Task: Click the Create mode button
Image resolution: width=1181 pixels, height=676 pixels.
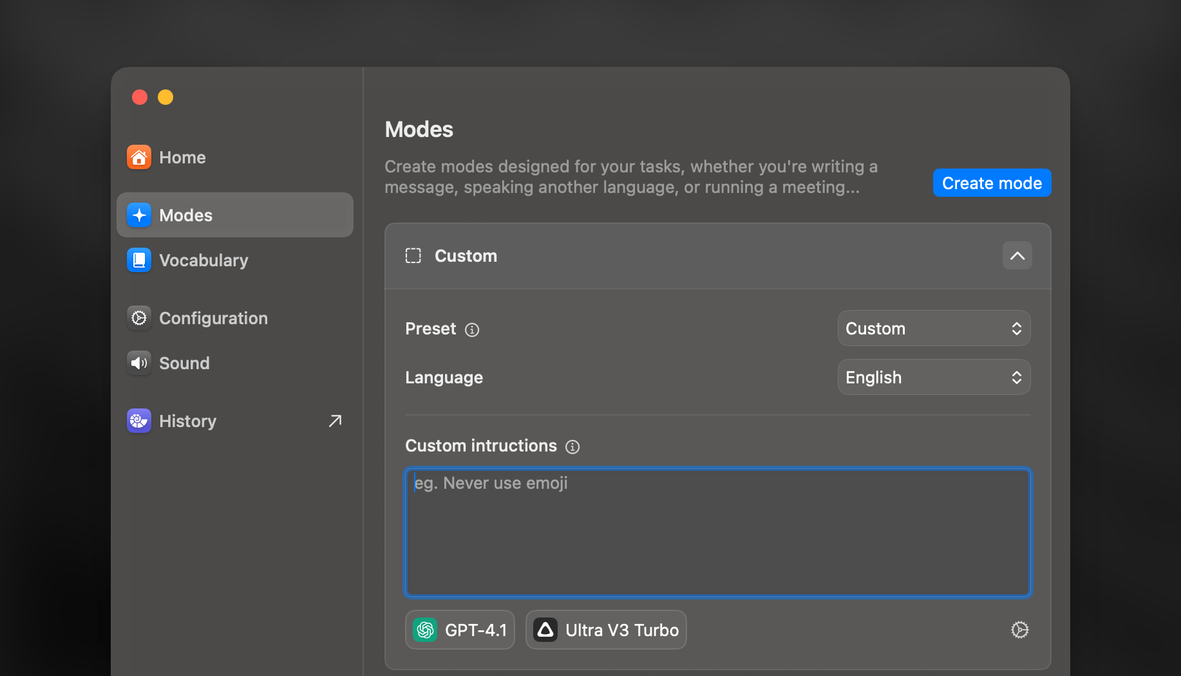Action: (x=992, y=183)
